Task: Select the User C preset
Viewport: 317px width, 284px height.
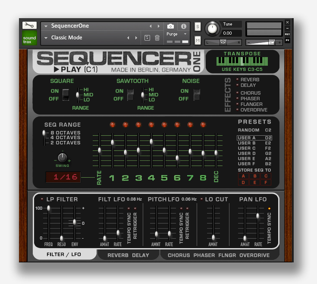Action: (x=254, y=148)
